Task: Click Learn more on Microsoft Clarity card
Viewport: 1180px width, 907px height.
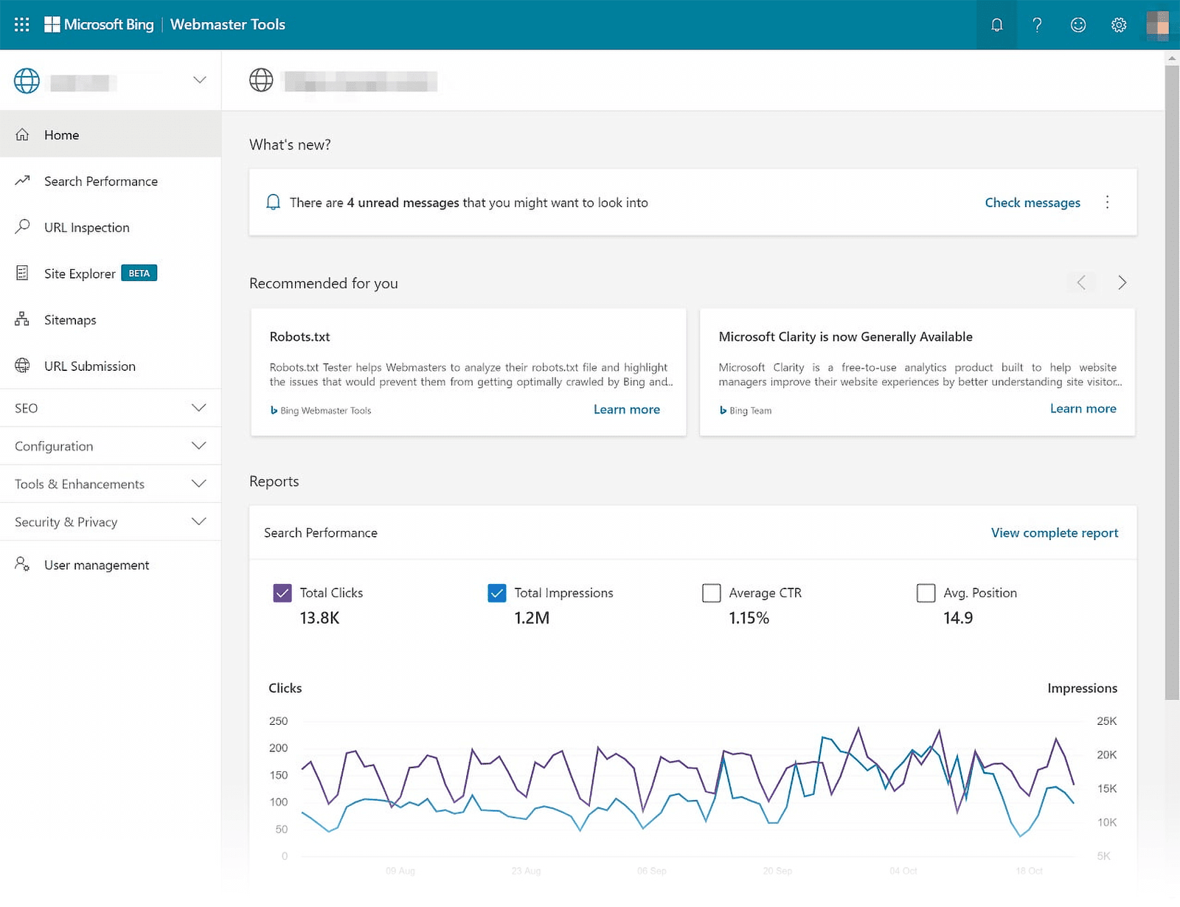Action: [x=1083, y=409]
